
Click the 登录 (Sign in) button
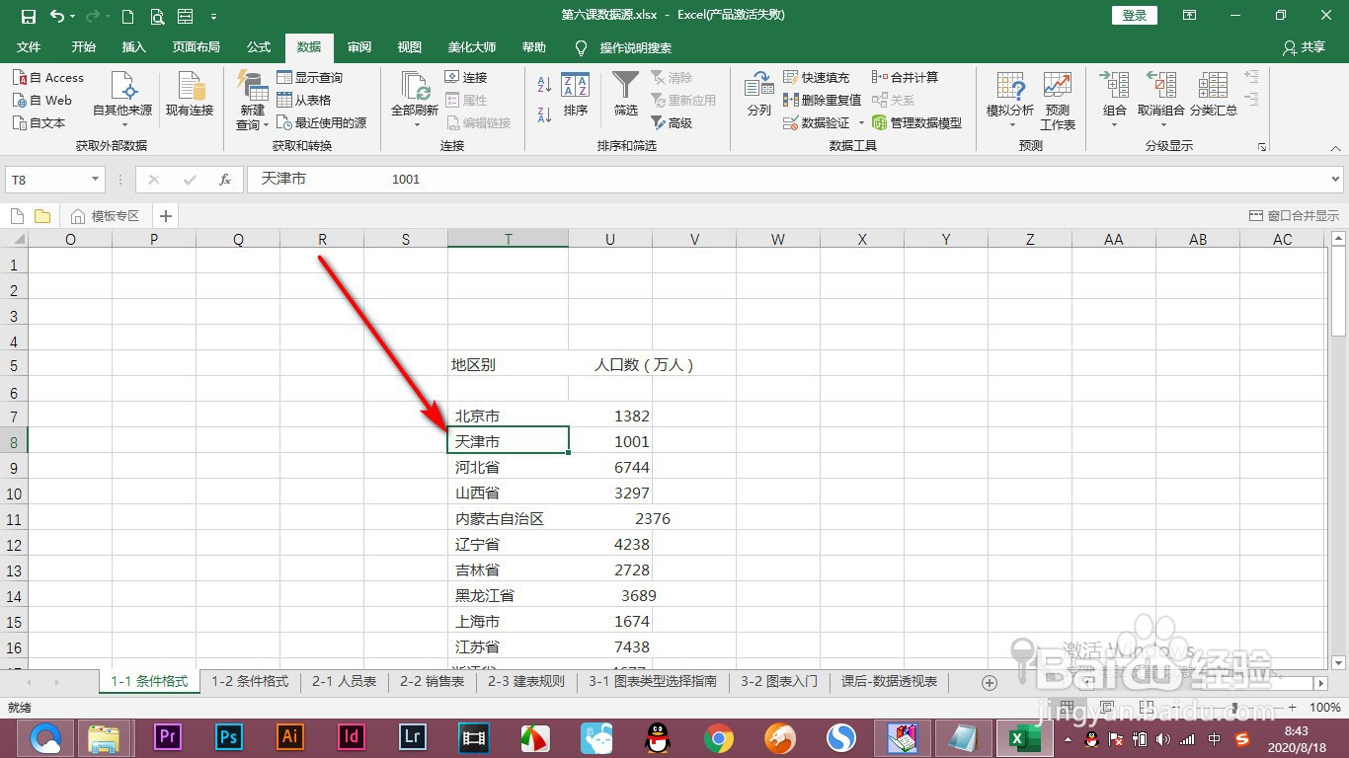pos(1133,15)
